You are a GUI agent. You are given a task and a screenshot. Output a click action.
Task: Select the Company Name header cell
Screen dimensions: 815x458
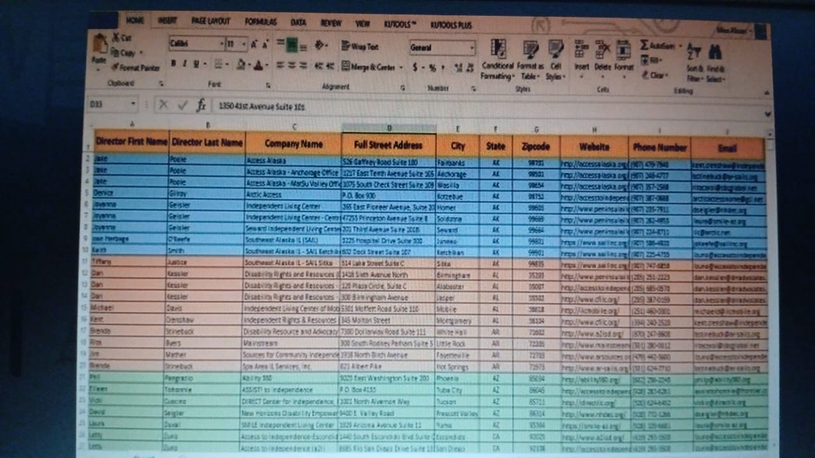coord(294,144)
